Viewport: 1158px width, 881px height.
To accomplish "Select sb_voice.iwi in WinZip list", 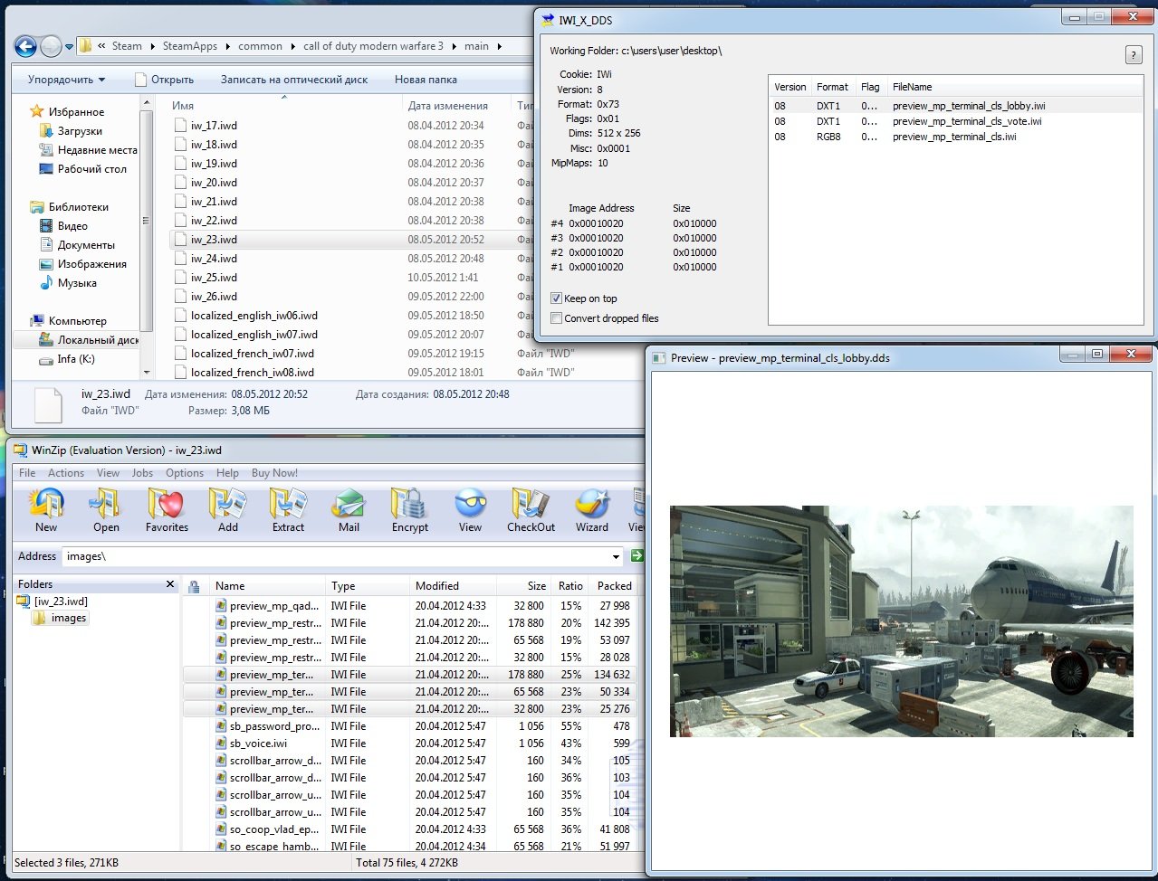I will pos(258,744).
